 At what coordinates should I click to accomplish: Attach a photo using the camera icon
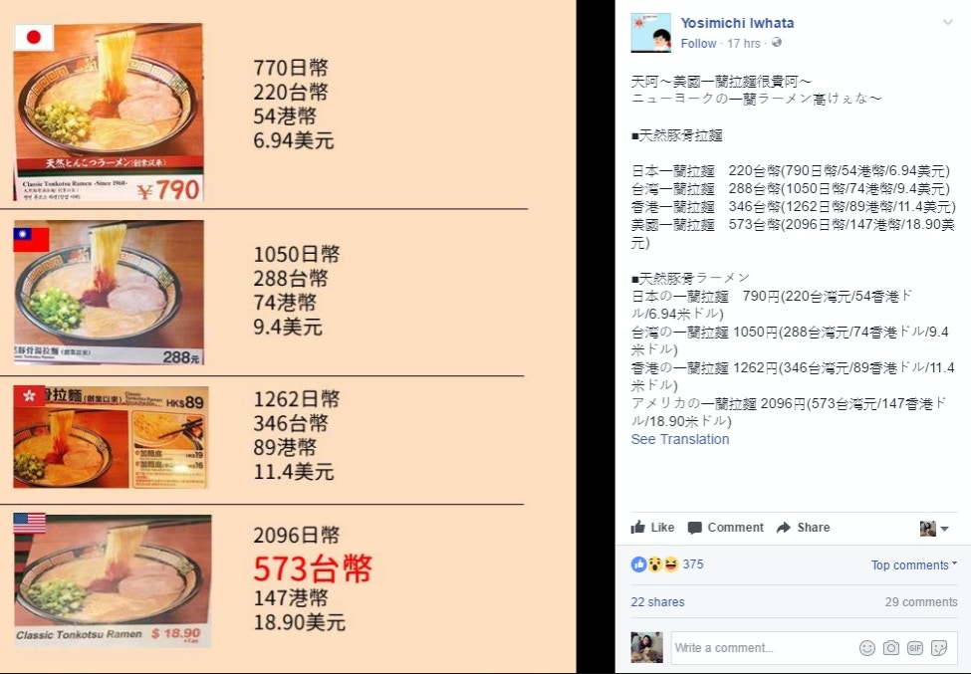(x=891, y=648)
